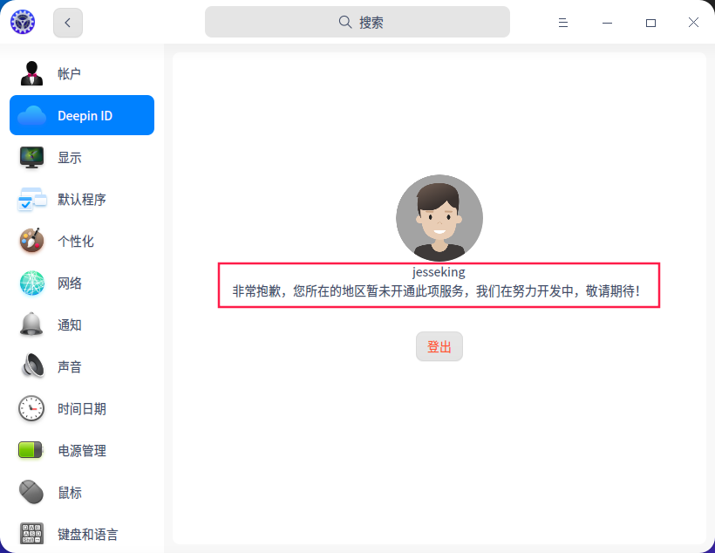The width and height of the screenshot is (715, 553).
Task: Click the 个性化 palette icon
Action: tap(31, 241)
